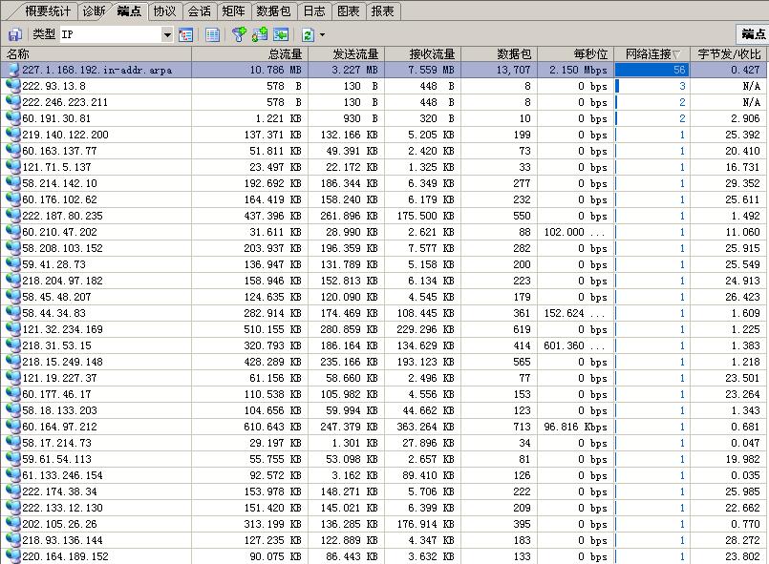Open the 类型 IP dropdown list

[x=167, y=35]
